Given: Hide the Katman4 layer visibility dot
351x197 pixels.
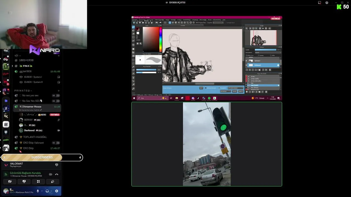Looking at the screenshot, I should tap(246, 65).
